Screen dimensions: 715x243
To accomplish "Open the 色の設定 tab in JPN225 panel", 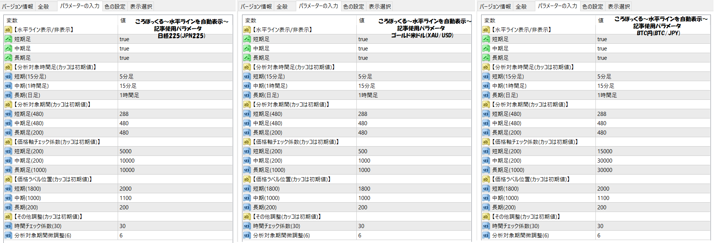I will (x=115, y=6).
